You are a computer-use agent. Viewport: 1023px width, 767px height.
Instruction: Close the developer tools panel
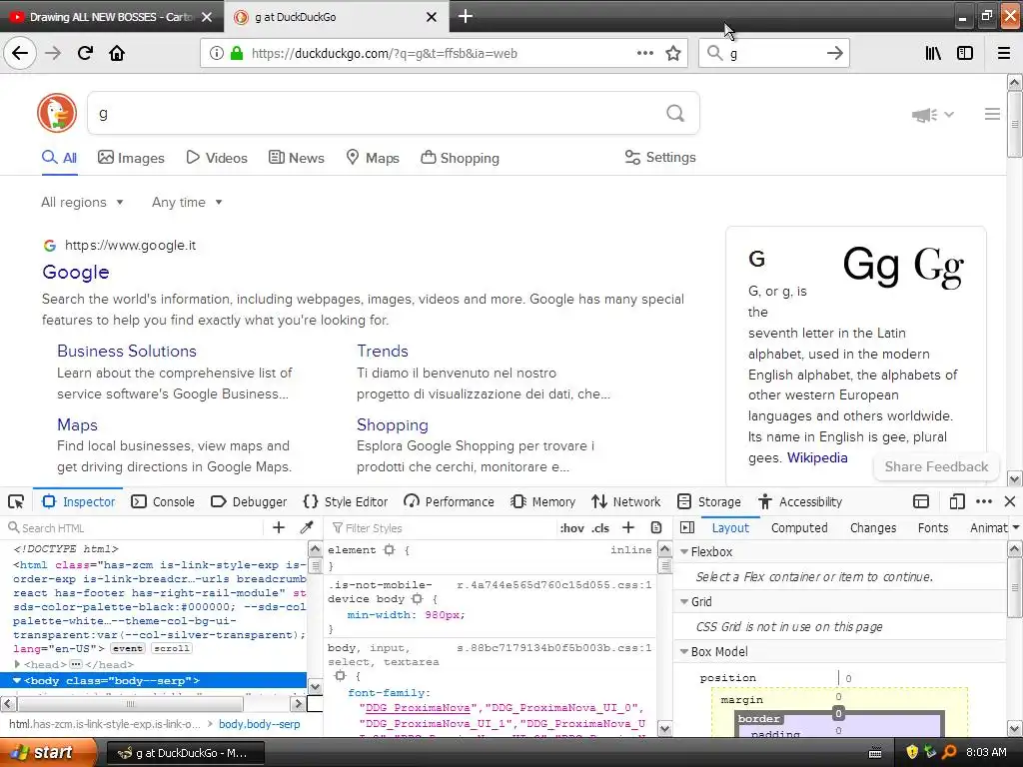tap(1010, 501)
